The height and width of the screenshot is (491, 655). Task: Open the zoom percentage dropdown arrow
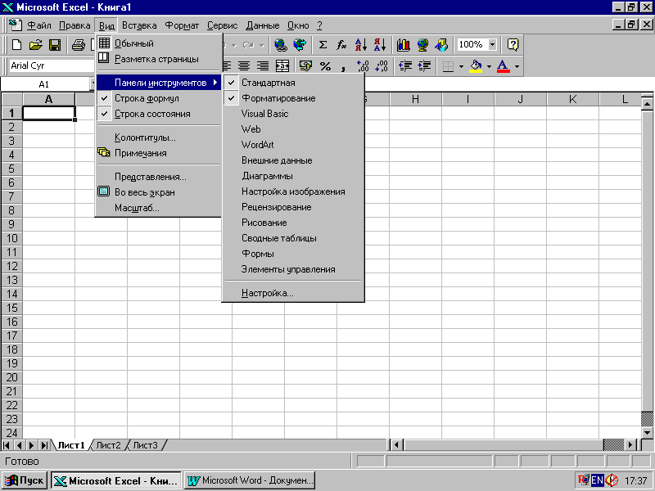pyautogui.click(x=493, y=44)
